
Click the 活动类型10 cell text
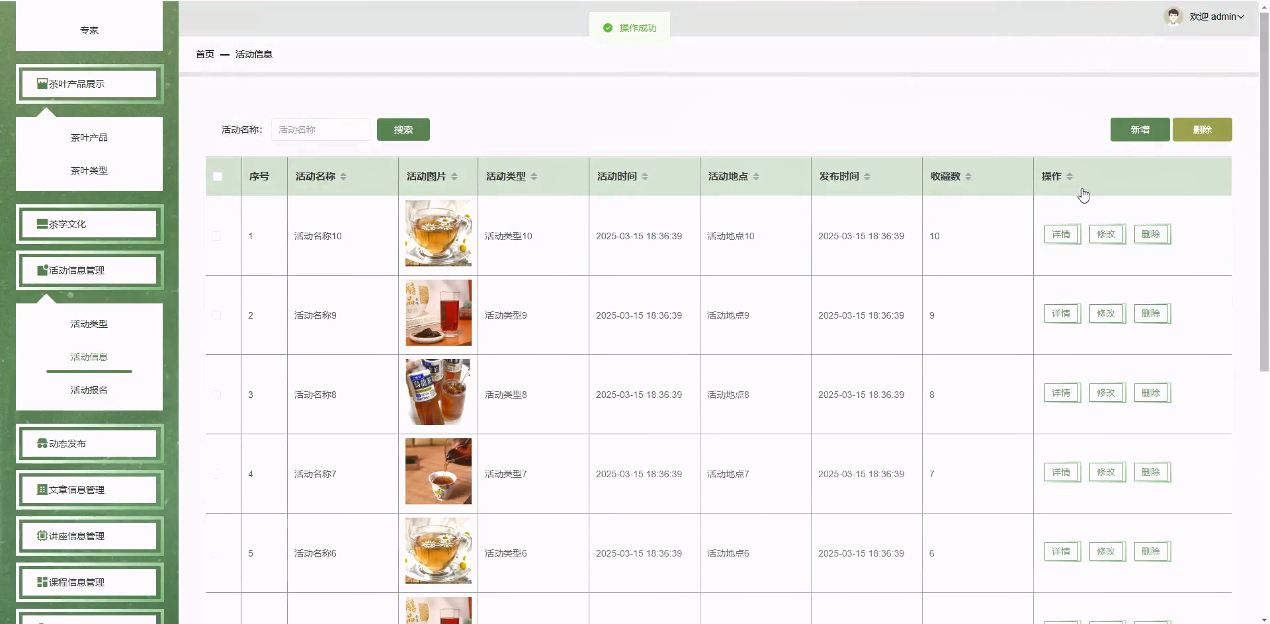click(x=509, y=236)
